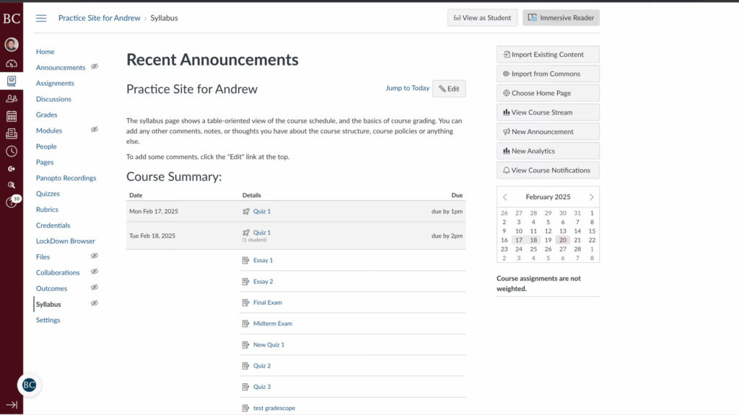
Task: Open the Calendar icon in global navigation
Action: 11,115
